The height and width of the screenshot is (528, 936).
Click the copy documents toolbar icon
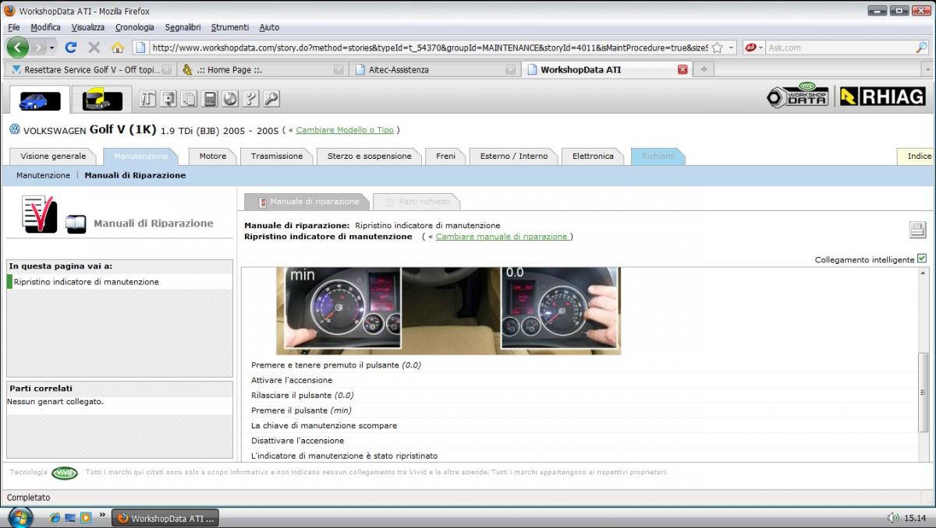tap(189, 99)
